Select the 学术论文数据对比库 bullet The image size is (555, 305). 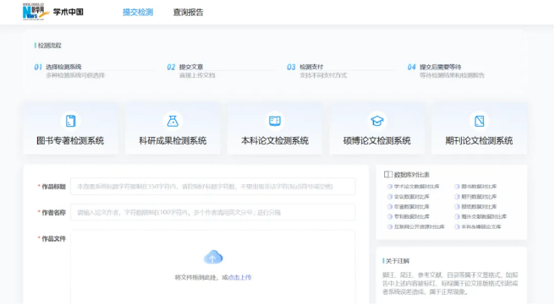[390, 186]
